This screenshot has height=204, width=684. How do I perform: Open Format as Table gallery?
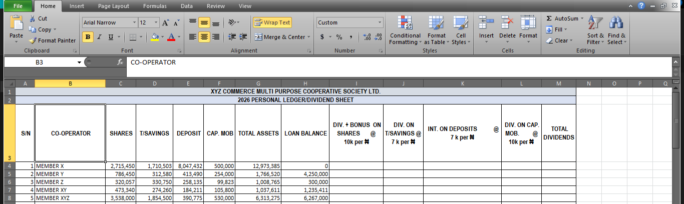coord(437,30)
